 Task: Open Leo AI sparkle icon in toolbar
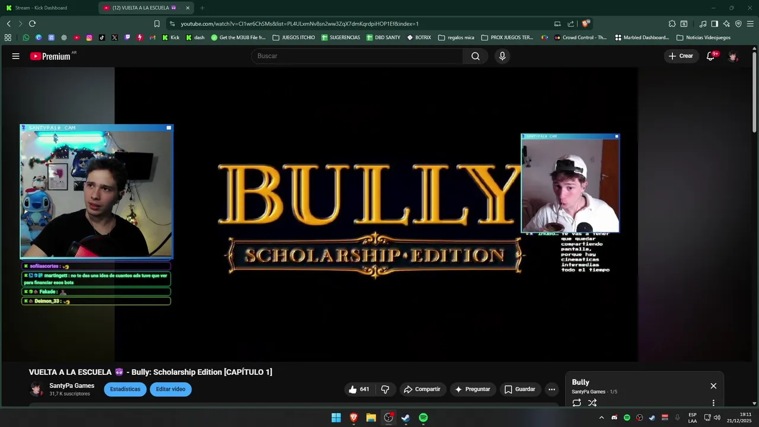point(726,24)
